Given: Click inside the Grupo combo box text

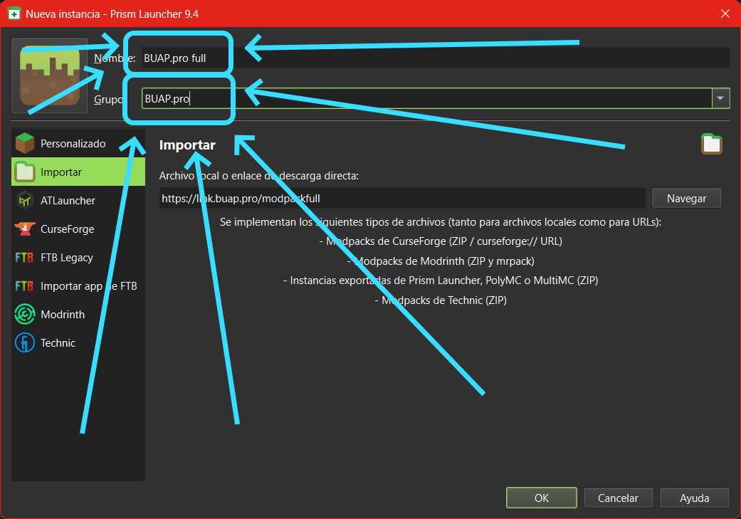Looking at the screenshot, I should 427,98.
